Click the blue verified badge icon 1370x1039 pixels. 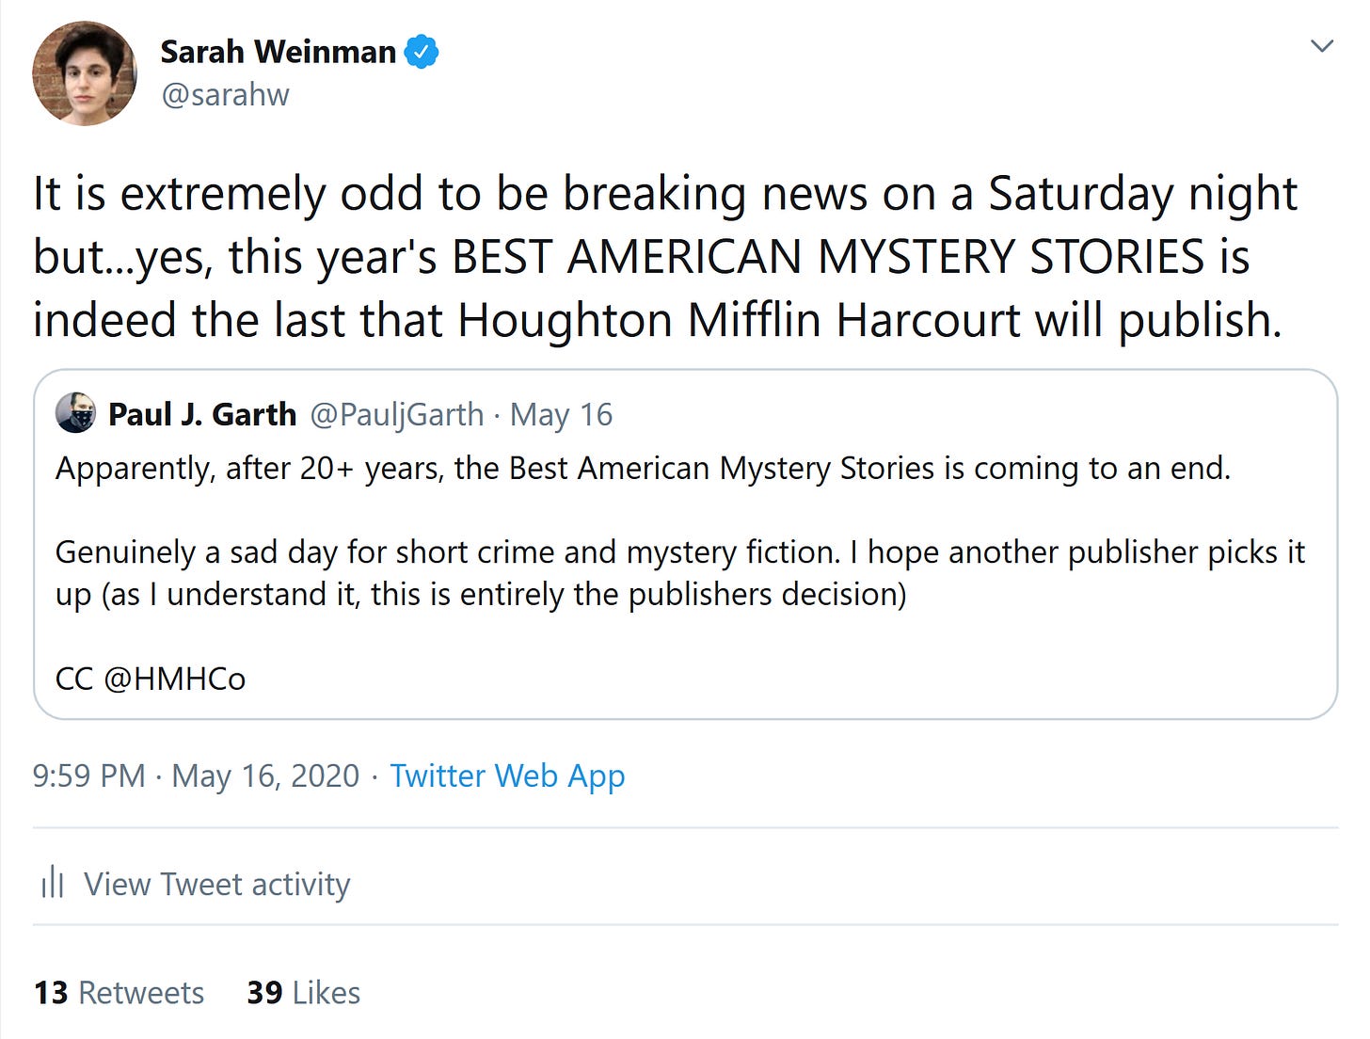(x=422, y=52)
